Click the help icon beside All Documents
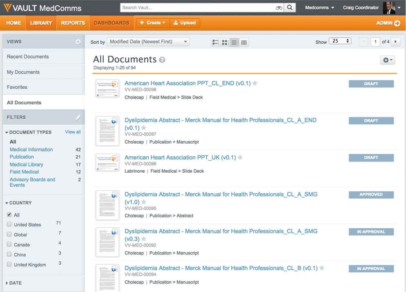Image resolution: width=406 pixels, height=292 pixels. tap(162, 60)
